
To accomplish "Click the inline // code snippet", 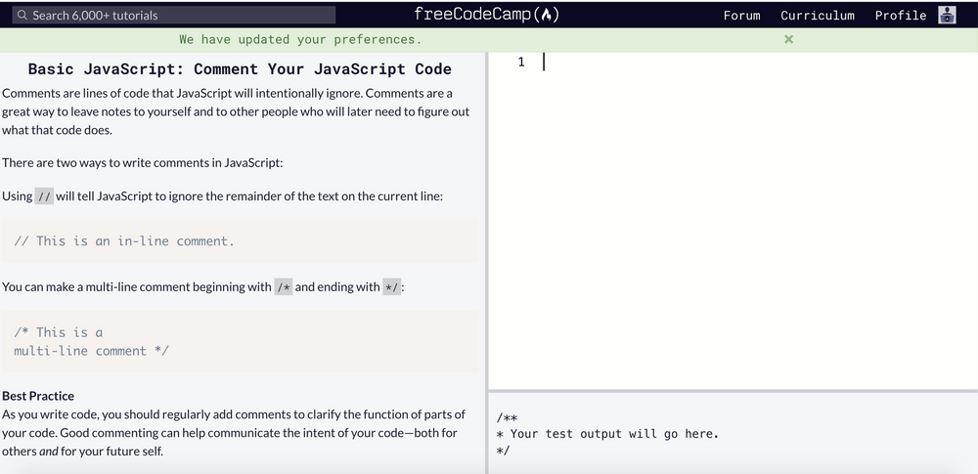I will (x=44, y=195).
